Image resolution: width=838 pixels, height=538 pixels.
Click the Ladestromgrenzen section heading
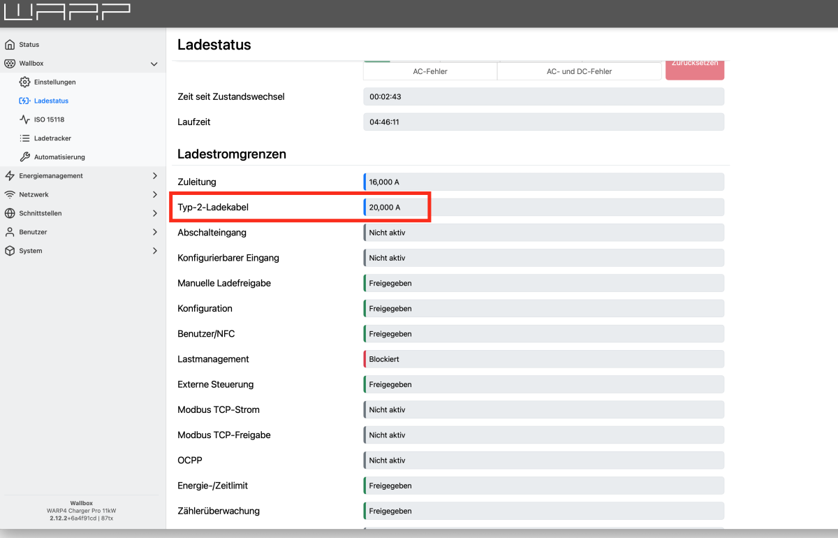click(x=232, y=154)
